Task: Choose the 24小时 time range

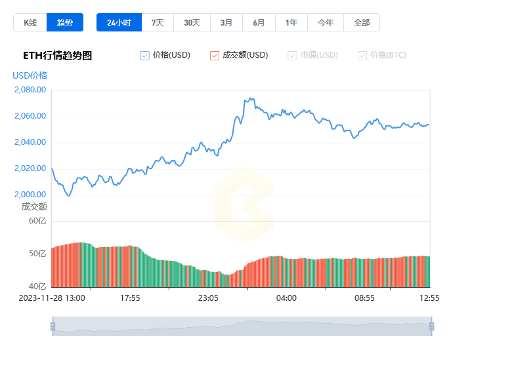Action: [x=119, y=22]
